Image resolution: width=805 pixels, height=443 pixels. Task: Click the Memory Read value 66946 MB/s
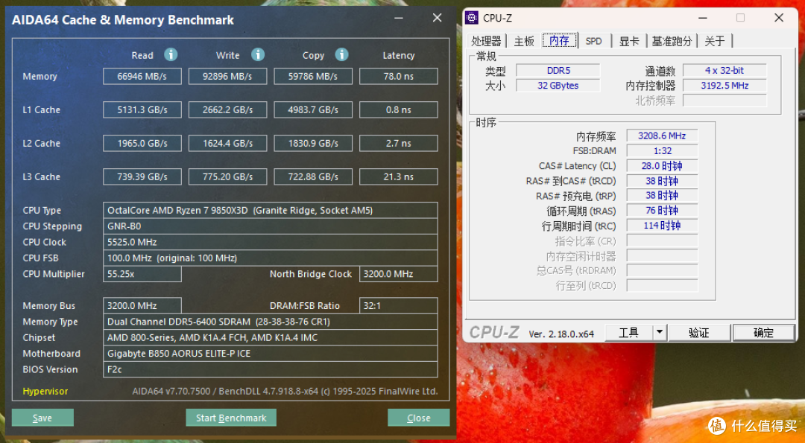tap(142, 77)
